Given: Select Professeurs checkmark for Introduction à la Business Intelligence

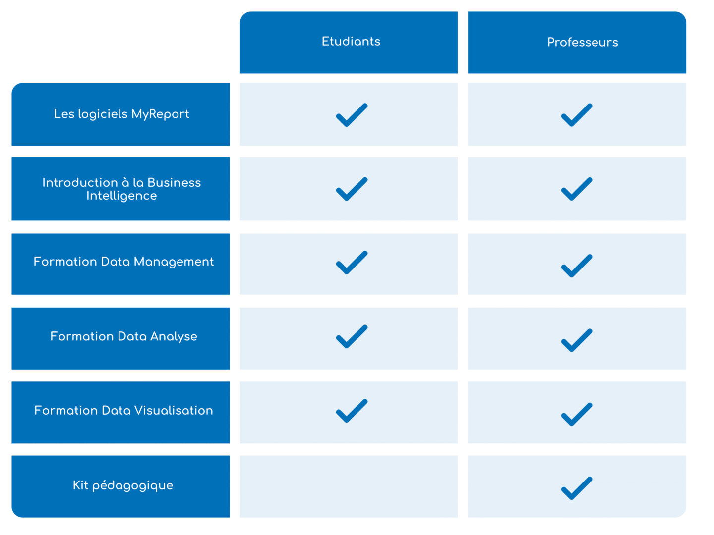Looking at the screenshot, I should pyautogui.click(x=577, y=189).
